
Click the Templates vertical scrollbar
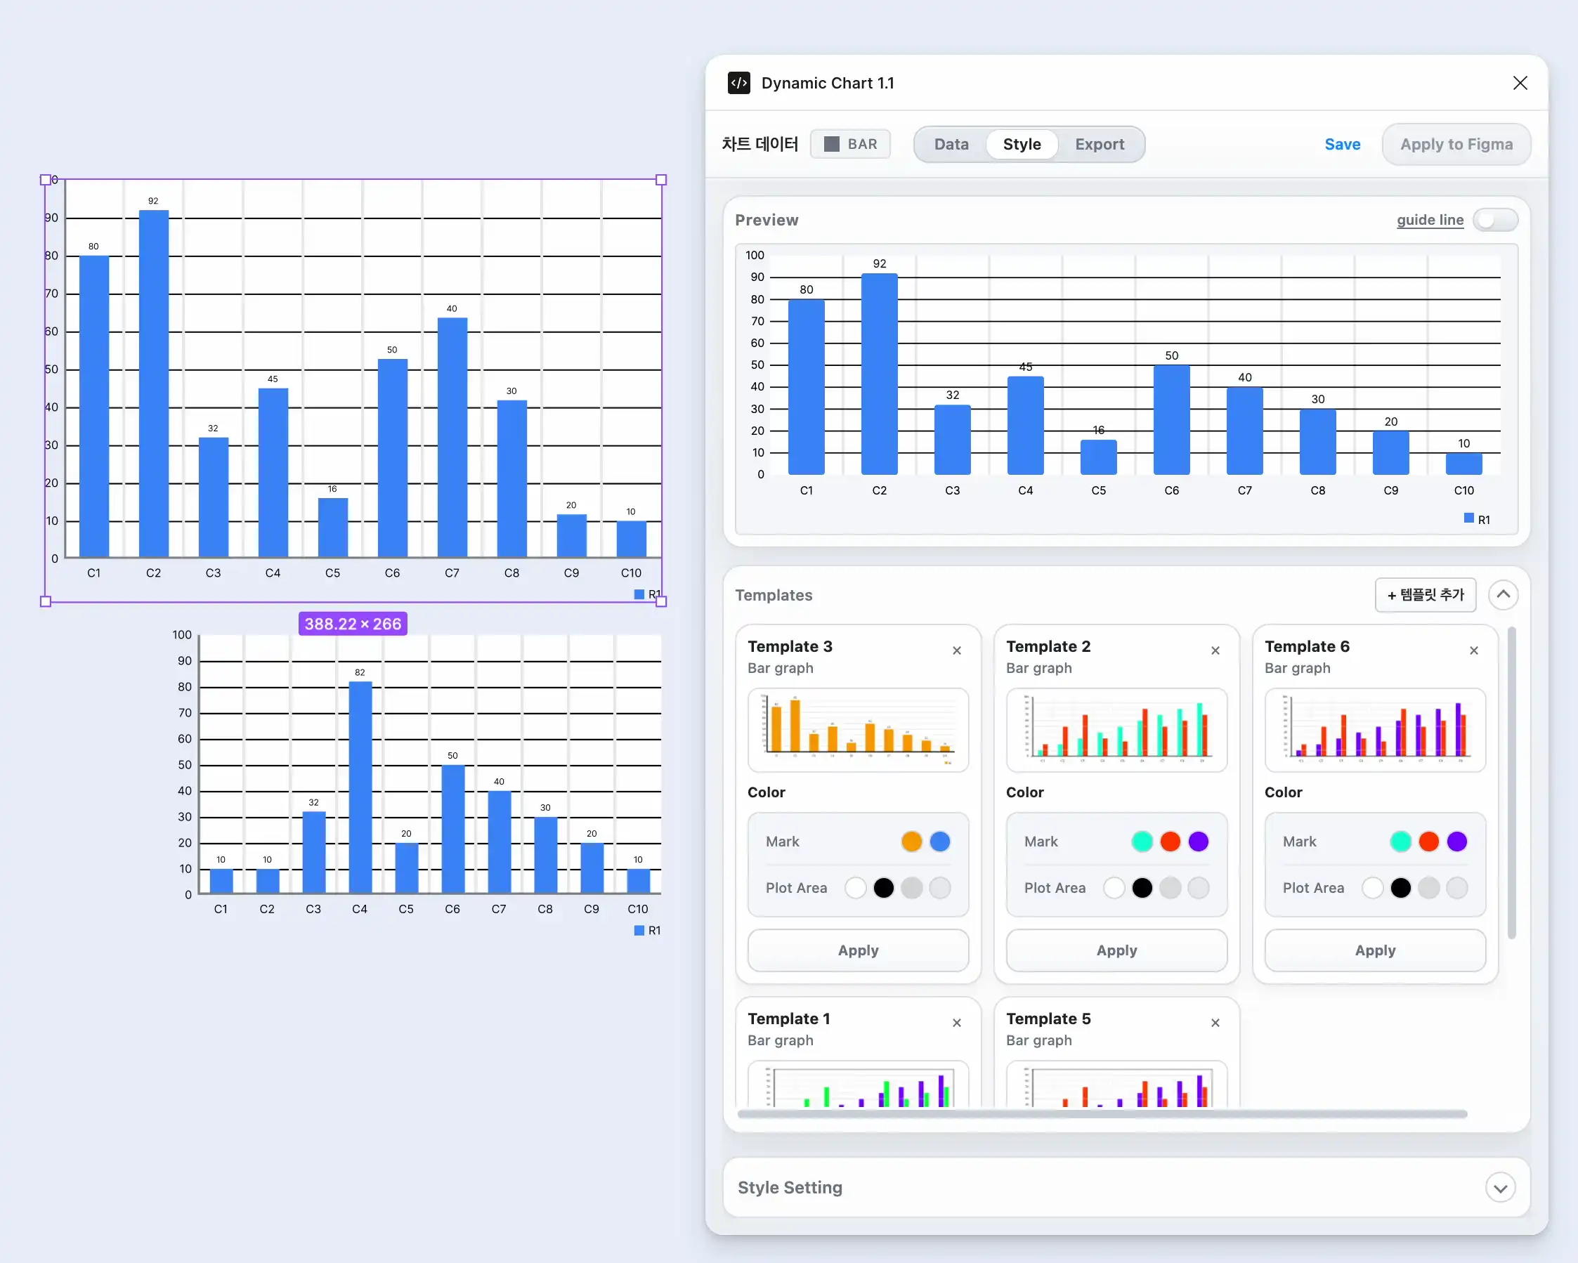click(x=1511, y=783)
